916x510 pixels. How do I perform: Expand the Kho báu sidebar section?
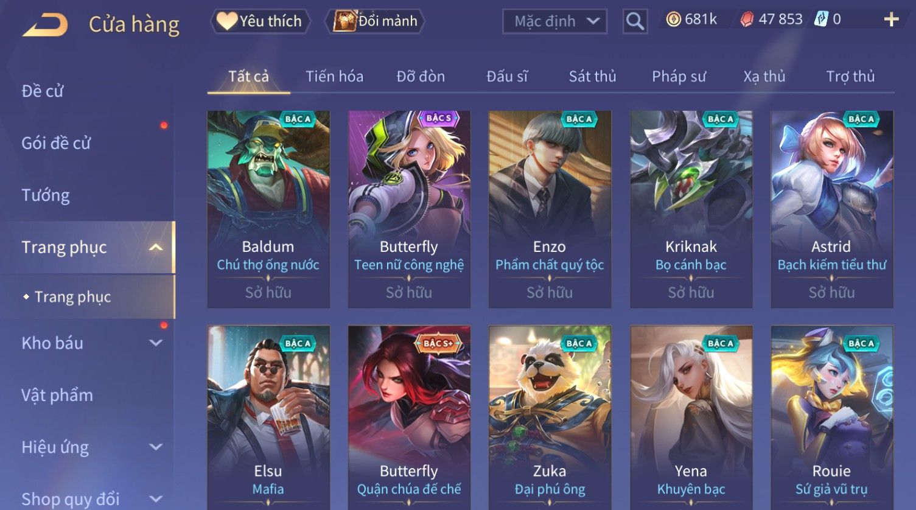156,343
